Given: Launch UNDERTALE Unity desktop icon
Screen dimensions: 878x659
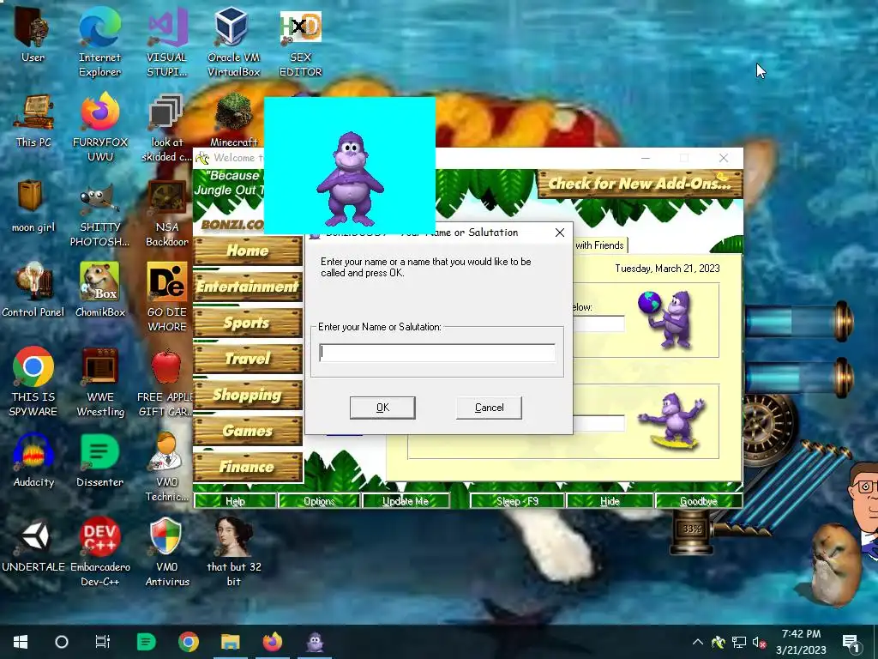Looking at the screenshot, I should point(33,545).
